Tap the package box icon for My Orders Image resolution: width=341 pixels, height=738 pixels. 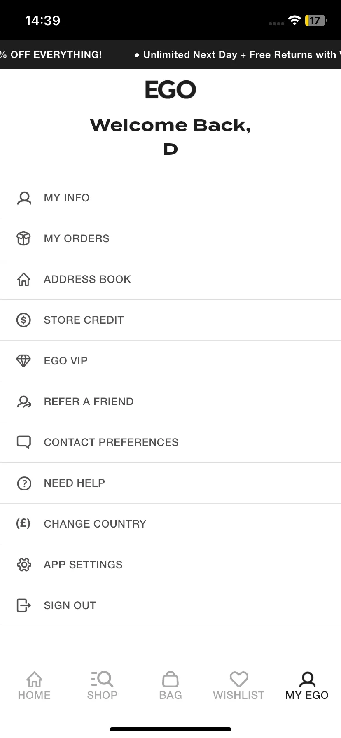pyautogui.click(x=23, y=238)
